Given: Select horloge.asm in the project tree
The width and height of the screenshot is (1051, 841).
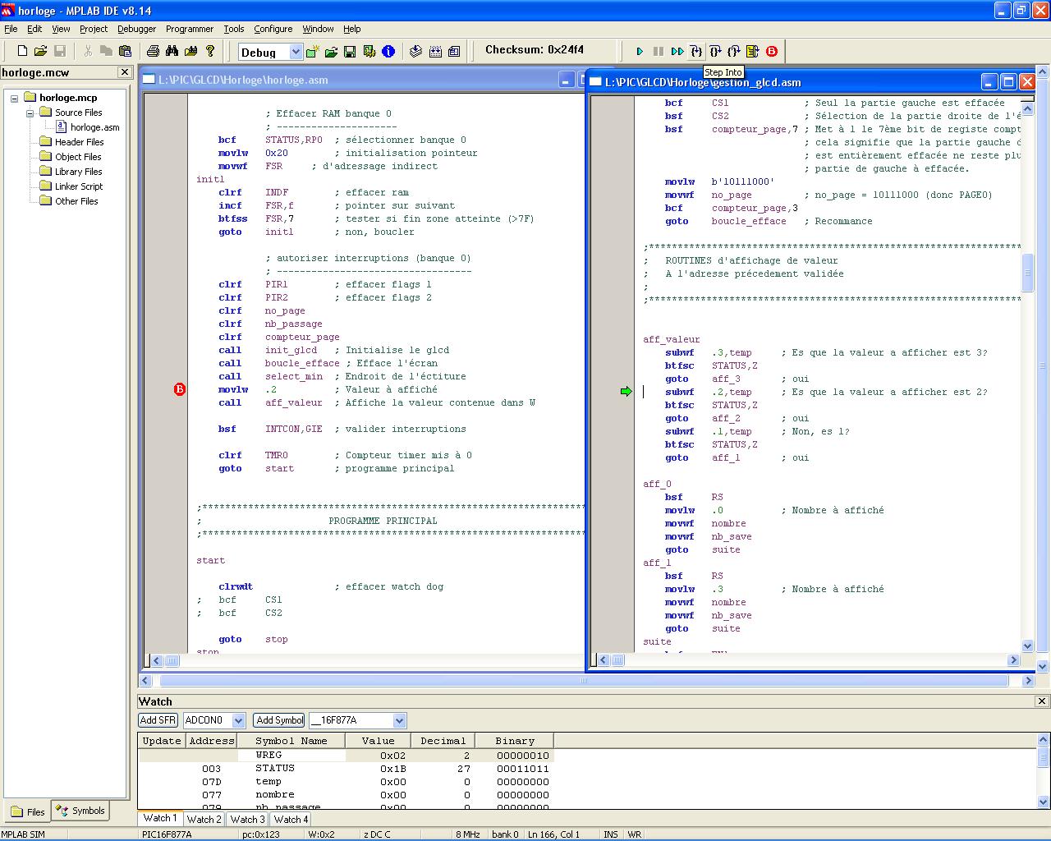Looking at the screenshot, I should (94, 127).
